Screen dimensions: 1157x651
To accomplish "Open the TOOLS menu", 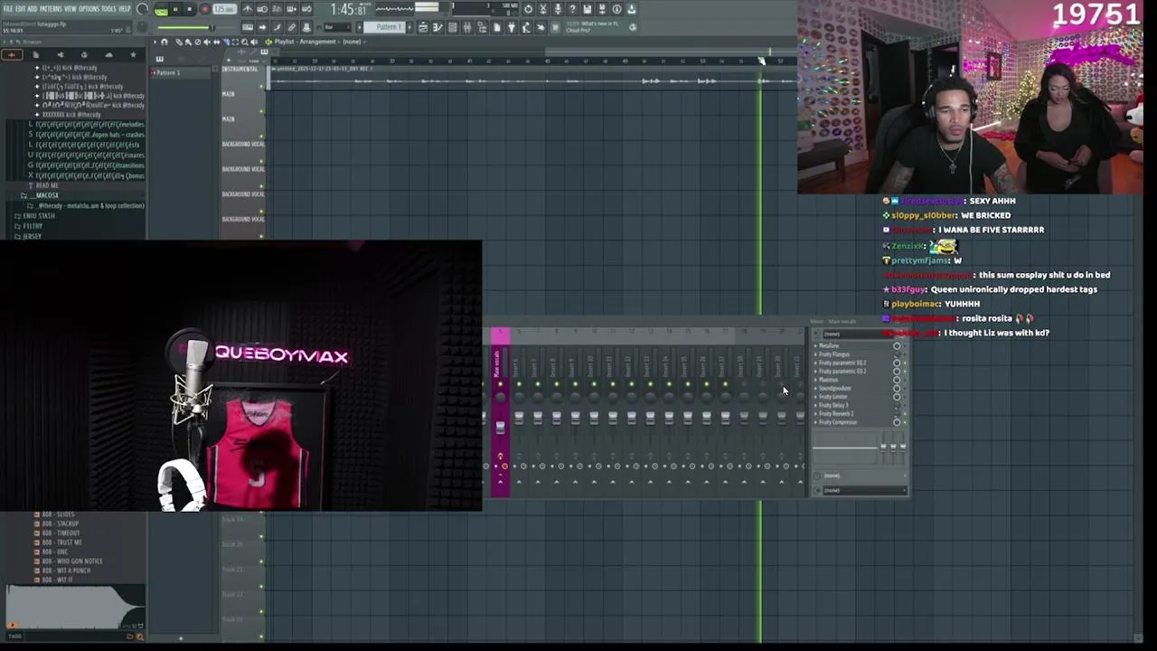I will (108, 9).
